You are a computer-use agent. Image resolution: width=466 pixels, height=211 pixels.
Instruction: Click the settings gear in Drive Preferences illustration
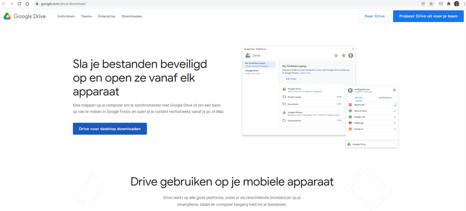click(x=344, y=55)
